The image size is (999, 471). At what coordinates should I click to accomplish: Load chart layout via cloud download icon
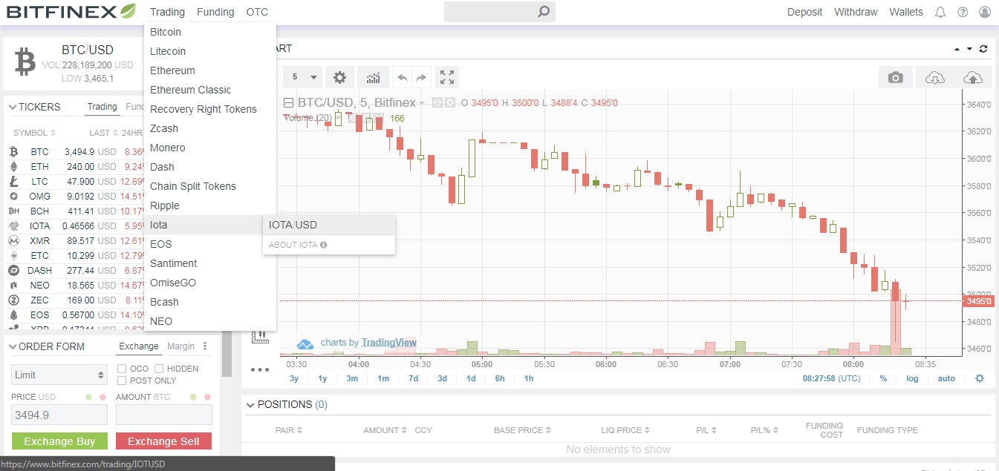[x=934, y=77]
